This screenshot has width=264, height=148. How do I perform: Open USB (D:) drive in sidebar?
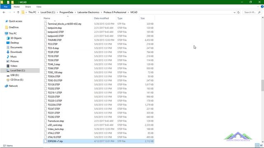pyautogui.click(x=14, y=75)
